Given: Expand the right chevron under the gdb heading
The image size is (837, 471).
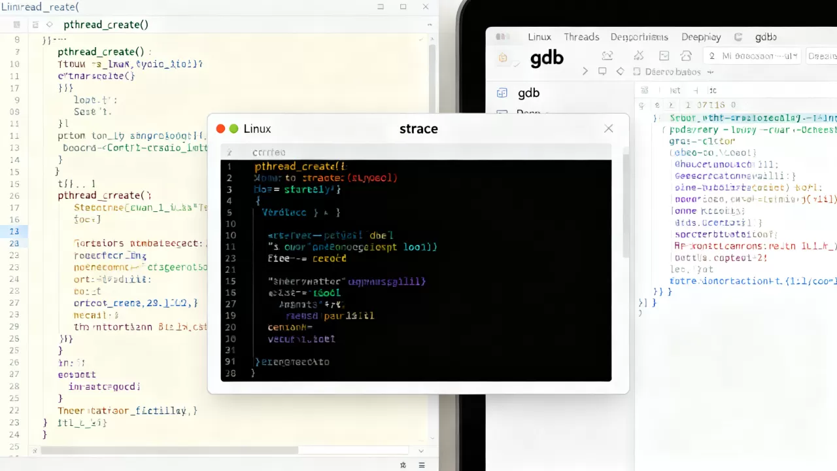Looking at the screenshot, I should coord(585,71).
